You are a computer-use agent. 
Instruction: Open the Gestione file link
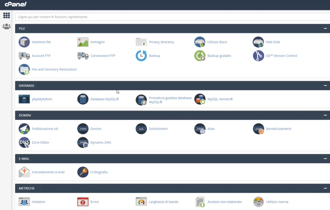tap(41, 42)
